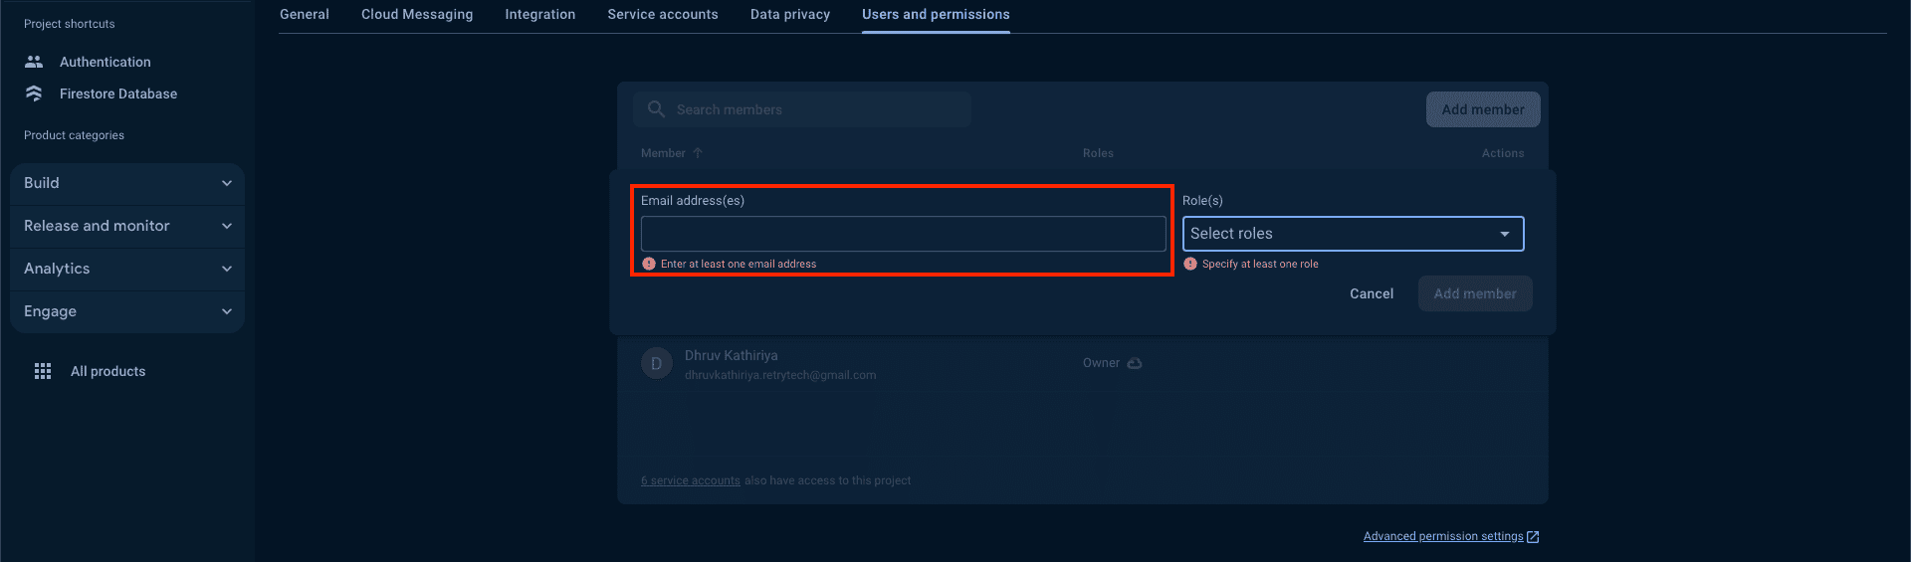Click the Member column header text

(x=663, y=153)
